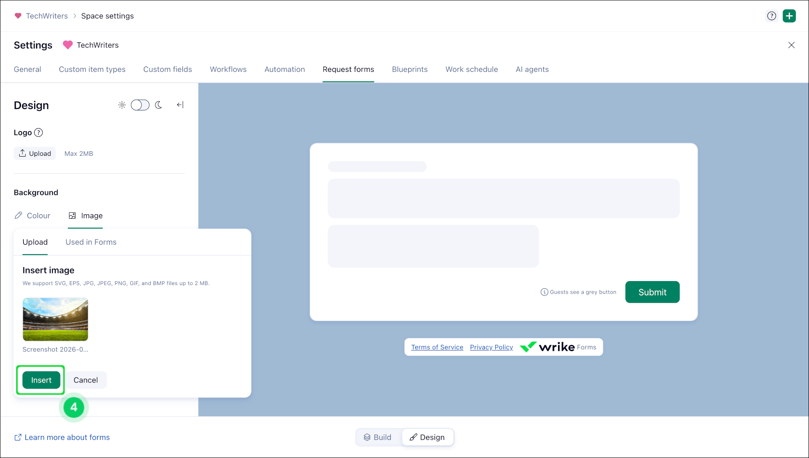Select the Design mode button
This screenshot has width=809, height=458.
click(x=427, y=437)
